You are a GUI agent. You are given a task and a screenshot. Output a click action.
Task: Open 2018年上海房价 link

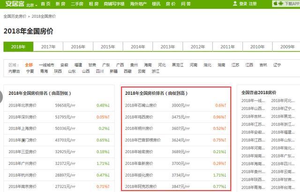point(22,128)
